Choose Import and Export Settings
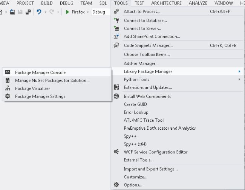The image size is (245, 190). click(x=178, y=169)
